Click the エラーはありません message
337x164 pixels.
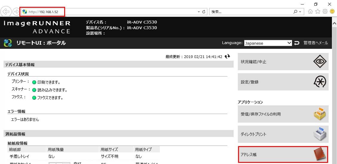[x=25, y=120]
